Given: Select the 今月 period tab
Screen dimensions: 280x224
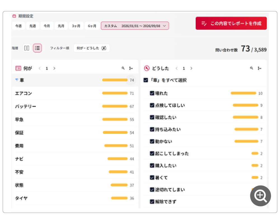Looking at the screenshot, I should click(x=47, y=26).
